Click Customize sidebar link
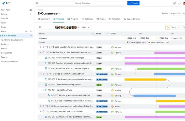185x121 pixels. [x=10, y=62]
